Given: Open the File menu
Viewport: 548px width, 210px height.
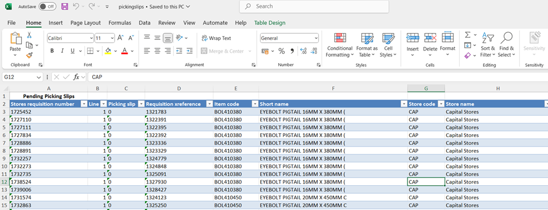Looking at the screenshot, I should tap(12, 22).
